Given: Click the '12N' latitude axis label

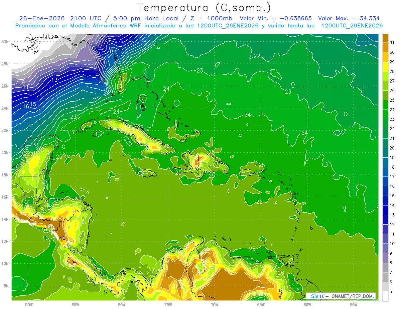Looking at the screenshot, I should click(6, 241).
